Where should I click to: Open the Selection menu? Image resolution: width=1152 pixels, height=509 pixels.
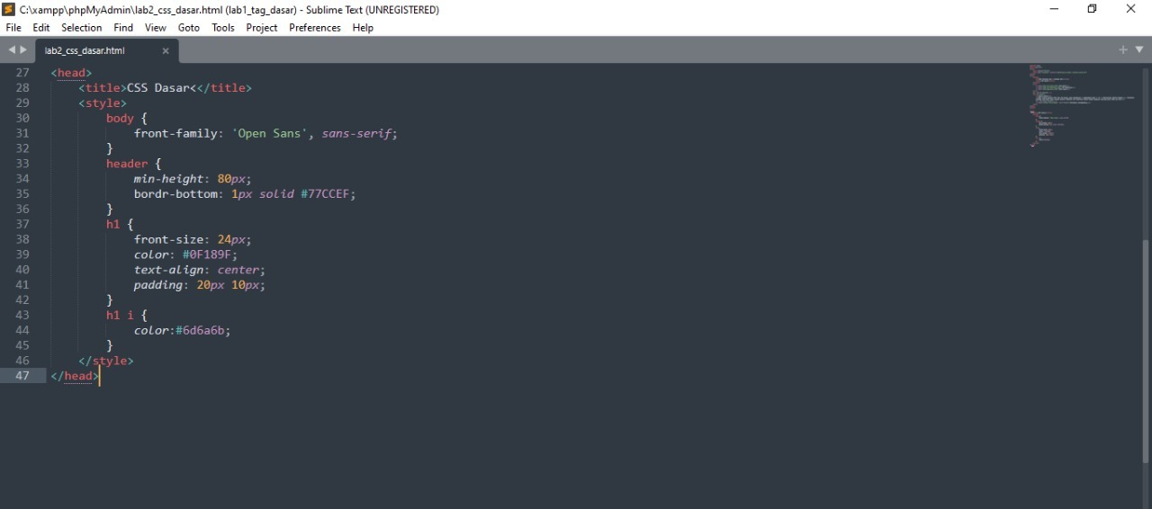coord(82,28)
